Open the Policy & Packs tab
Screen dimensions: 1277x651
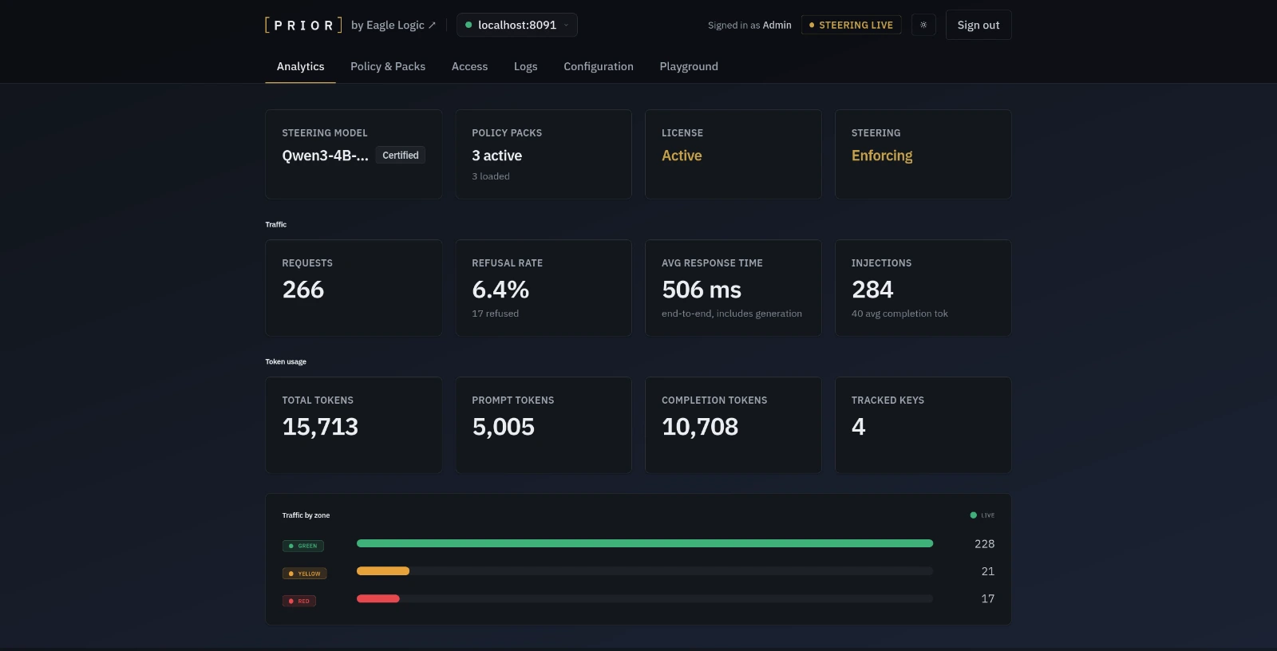click(388, 66)
